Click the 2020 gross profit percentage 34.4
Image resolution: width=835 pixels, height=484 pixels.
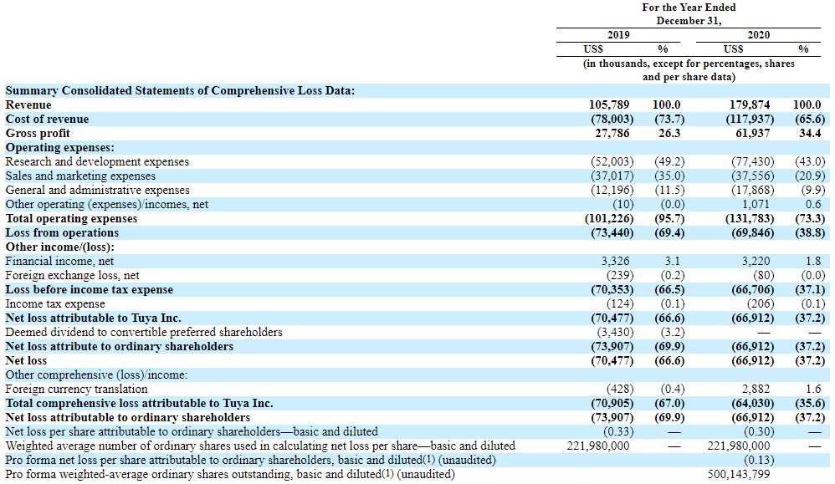click(x=809, y=134)
